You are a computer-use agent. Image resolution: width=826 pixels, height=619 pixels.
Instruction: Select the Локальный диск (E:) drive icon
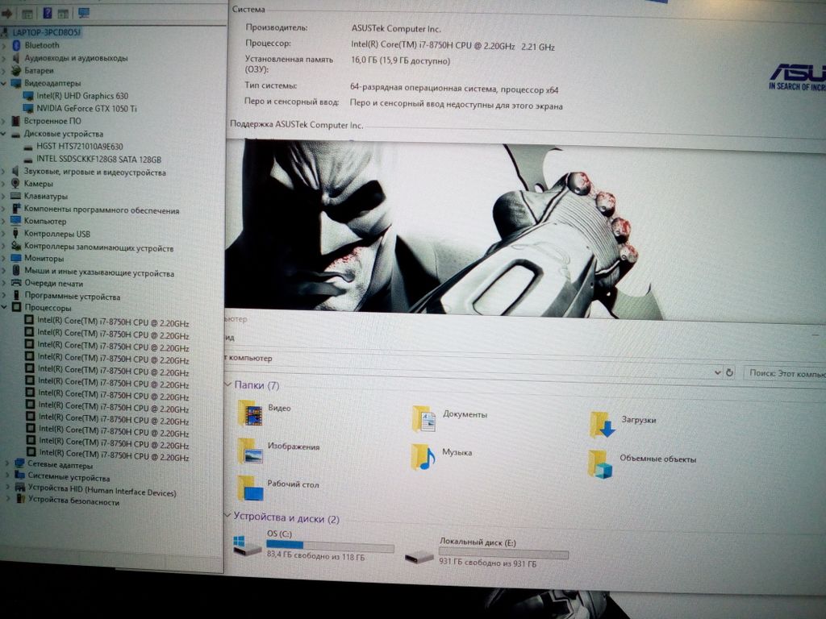coord(419,556)
